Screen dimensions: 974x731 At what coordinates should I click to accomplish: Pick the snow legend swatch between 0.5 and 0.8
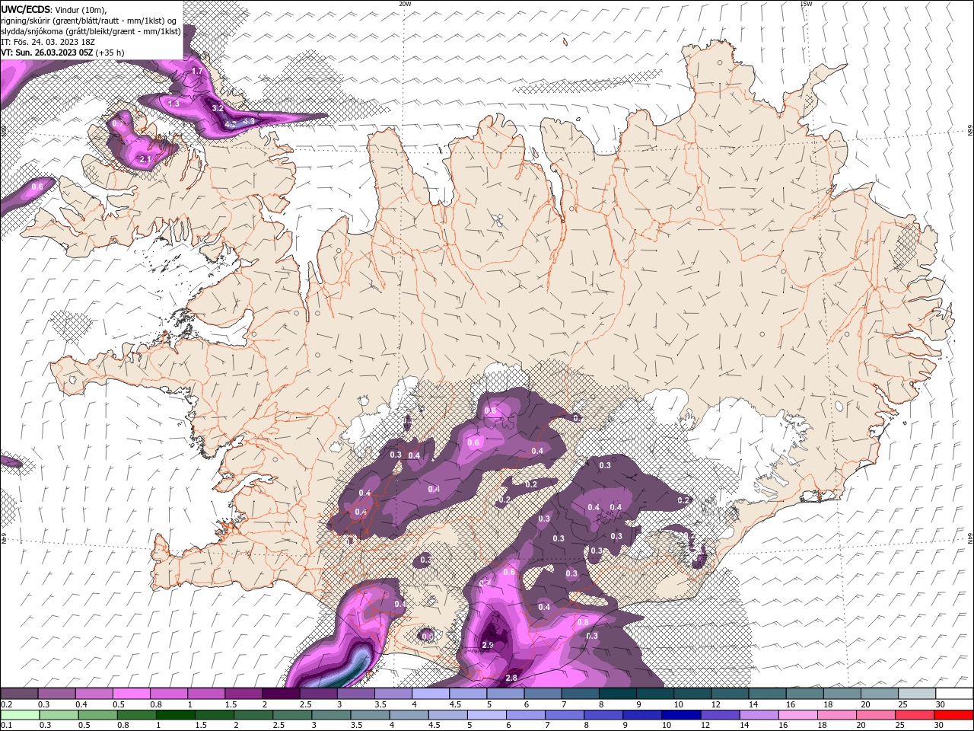(x=131, y=693)
